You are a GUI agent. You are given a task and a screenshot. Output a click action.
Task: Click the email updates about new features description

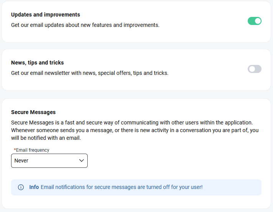pos(85,25)
